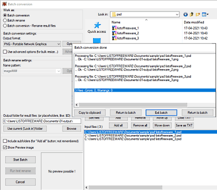Select input file path listoffreeware_2.psd
The height and width of the screenshot is (190, 217).
[x=133, y=136]
